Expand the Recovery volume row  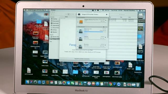[x=77, y=46]
